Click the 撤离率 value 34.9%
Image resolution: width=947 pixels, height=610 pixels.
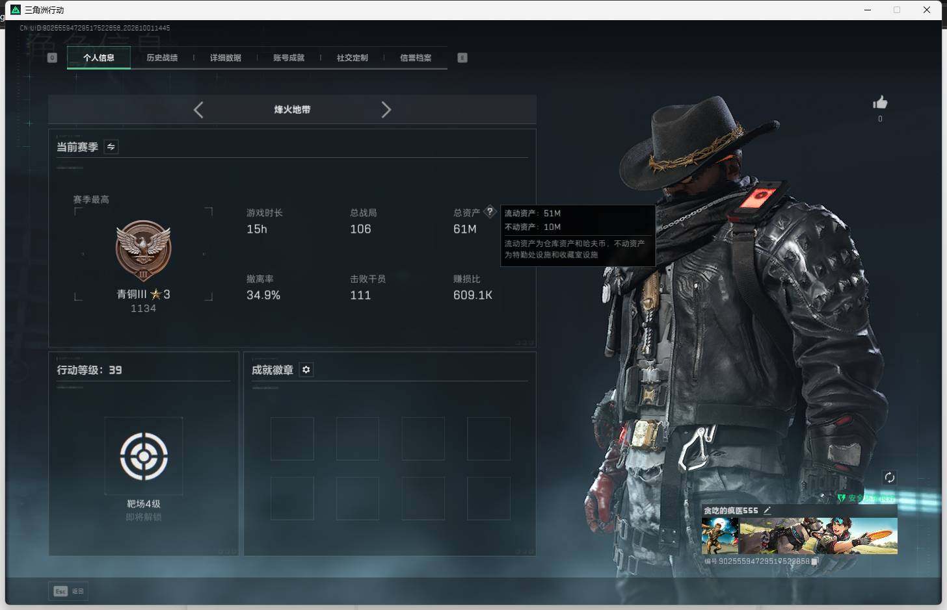pos(263,296)
